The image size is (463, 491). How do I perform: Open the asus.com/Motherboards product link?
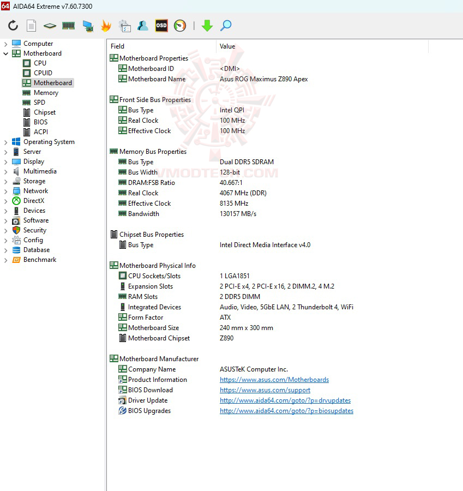tap(274, 380)
